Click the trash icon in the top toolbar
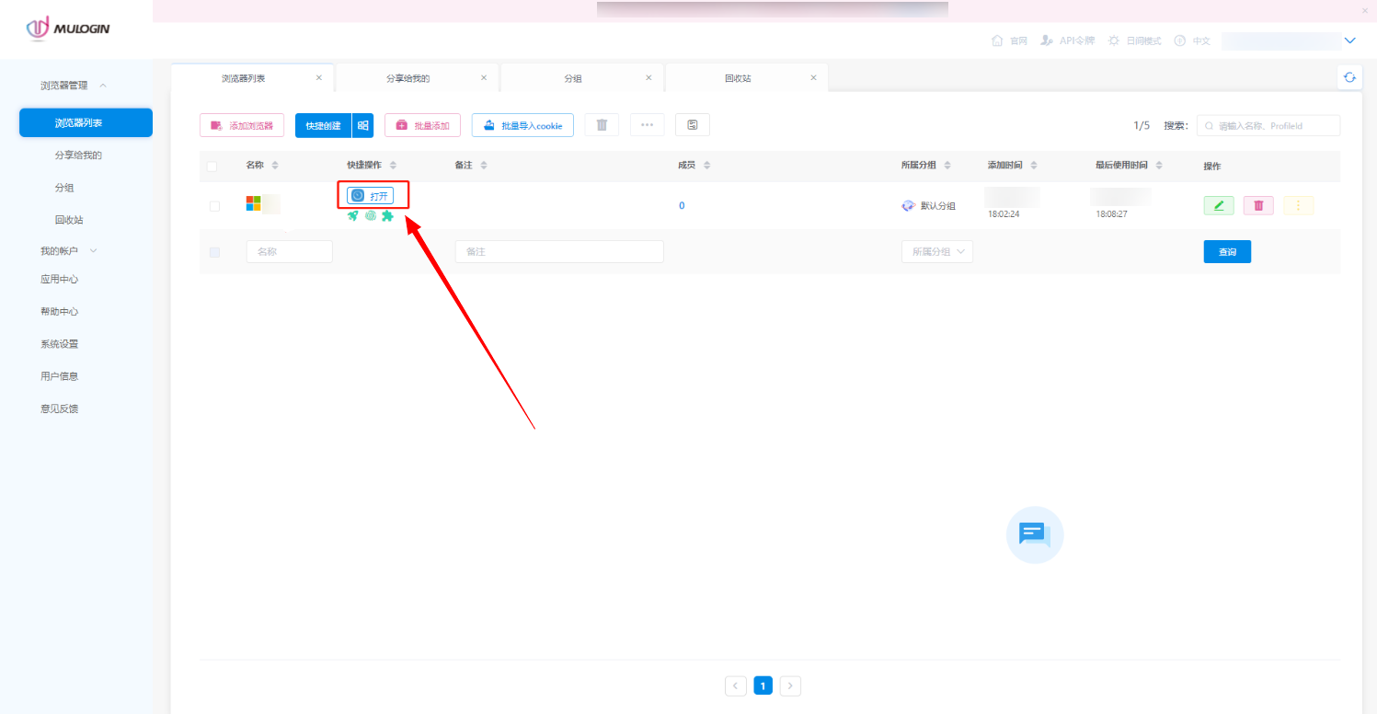1377x714 pixels. [x=602, y=124]
